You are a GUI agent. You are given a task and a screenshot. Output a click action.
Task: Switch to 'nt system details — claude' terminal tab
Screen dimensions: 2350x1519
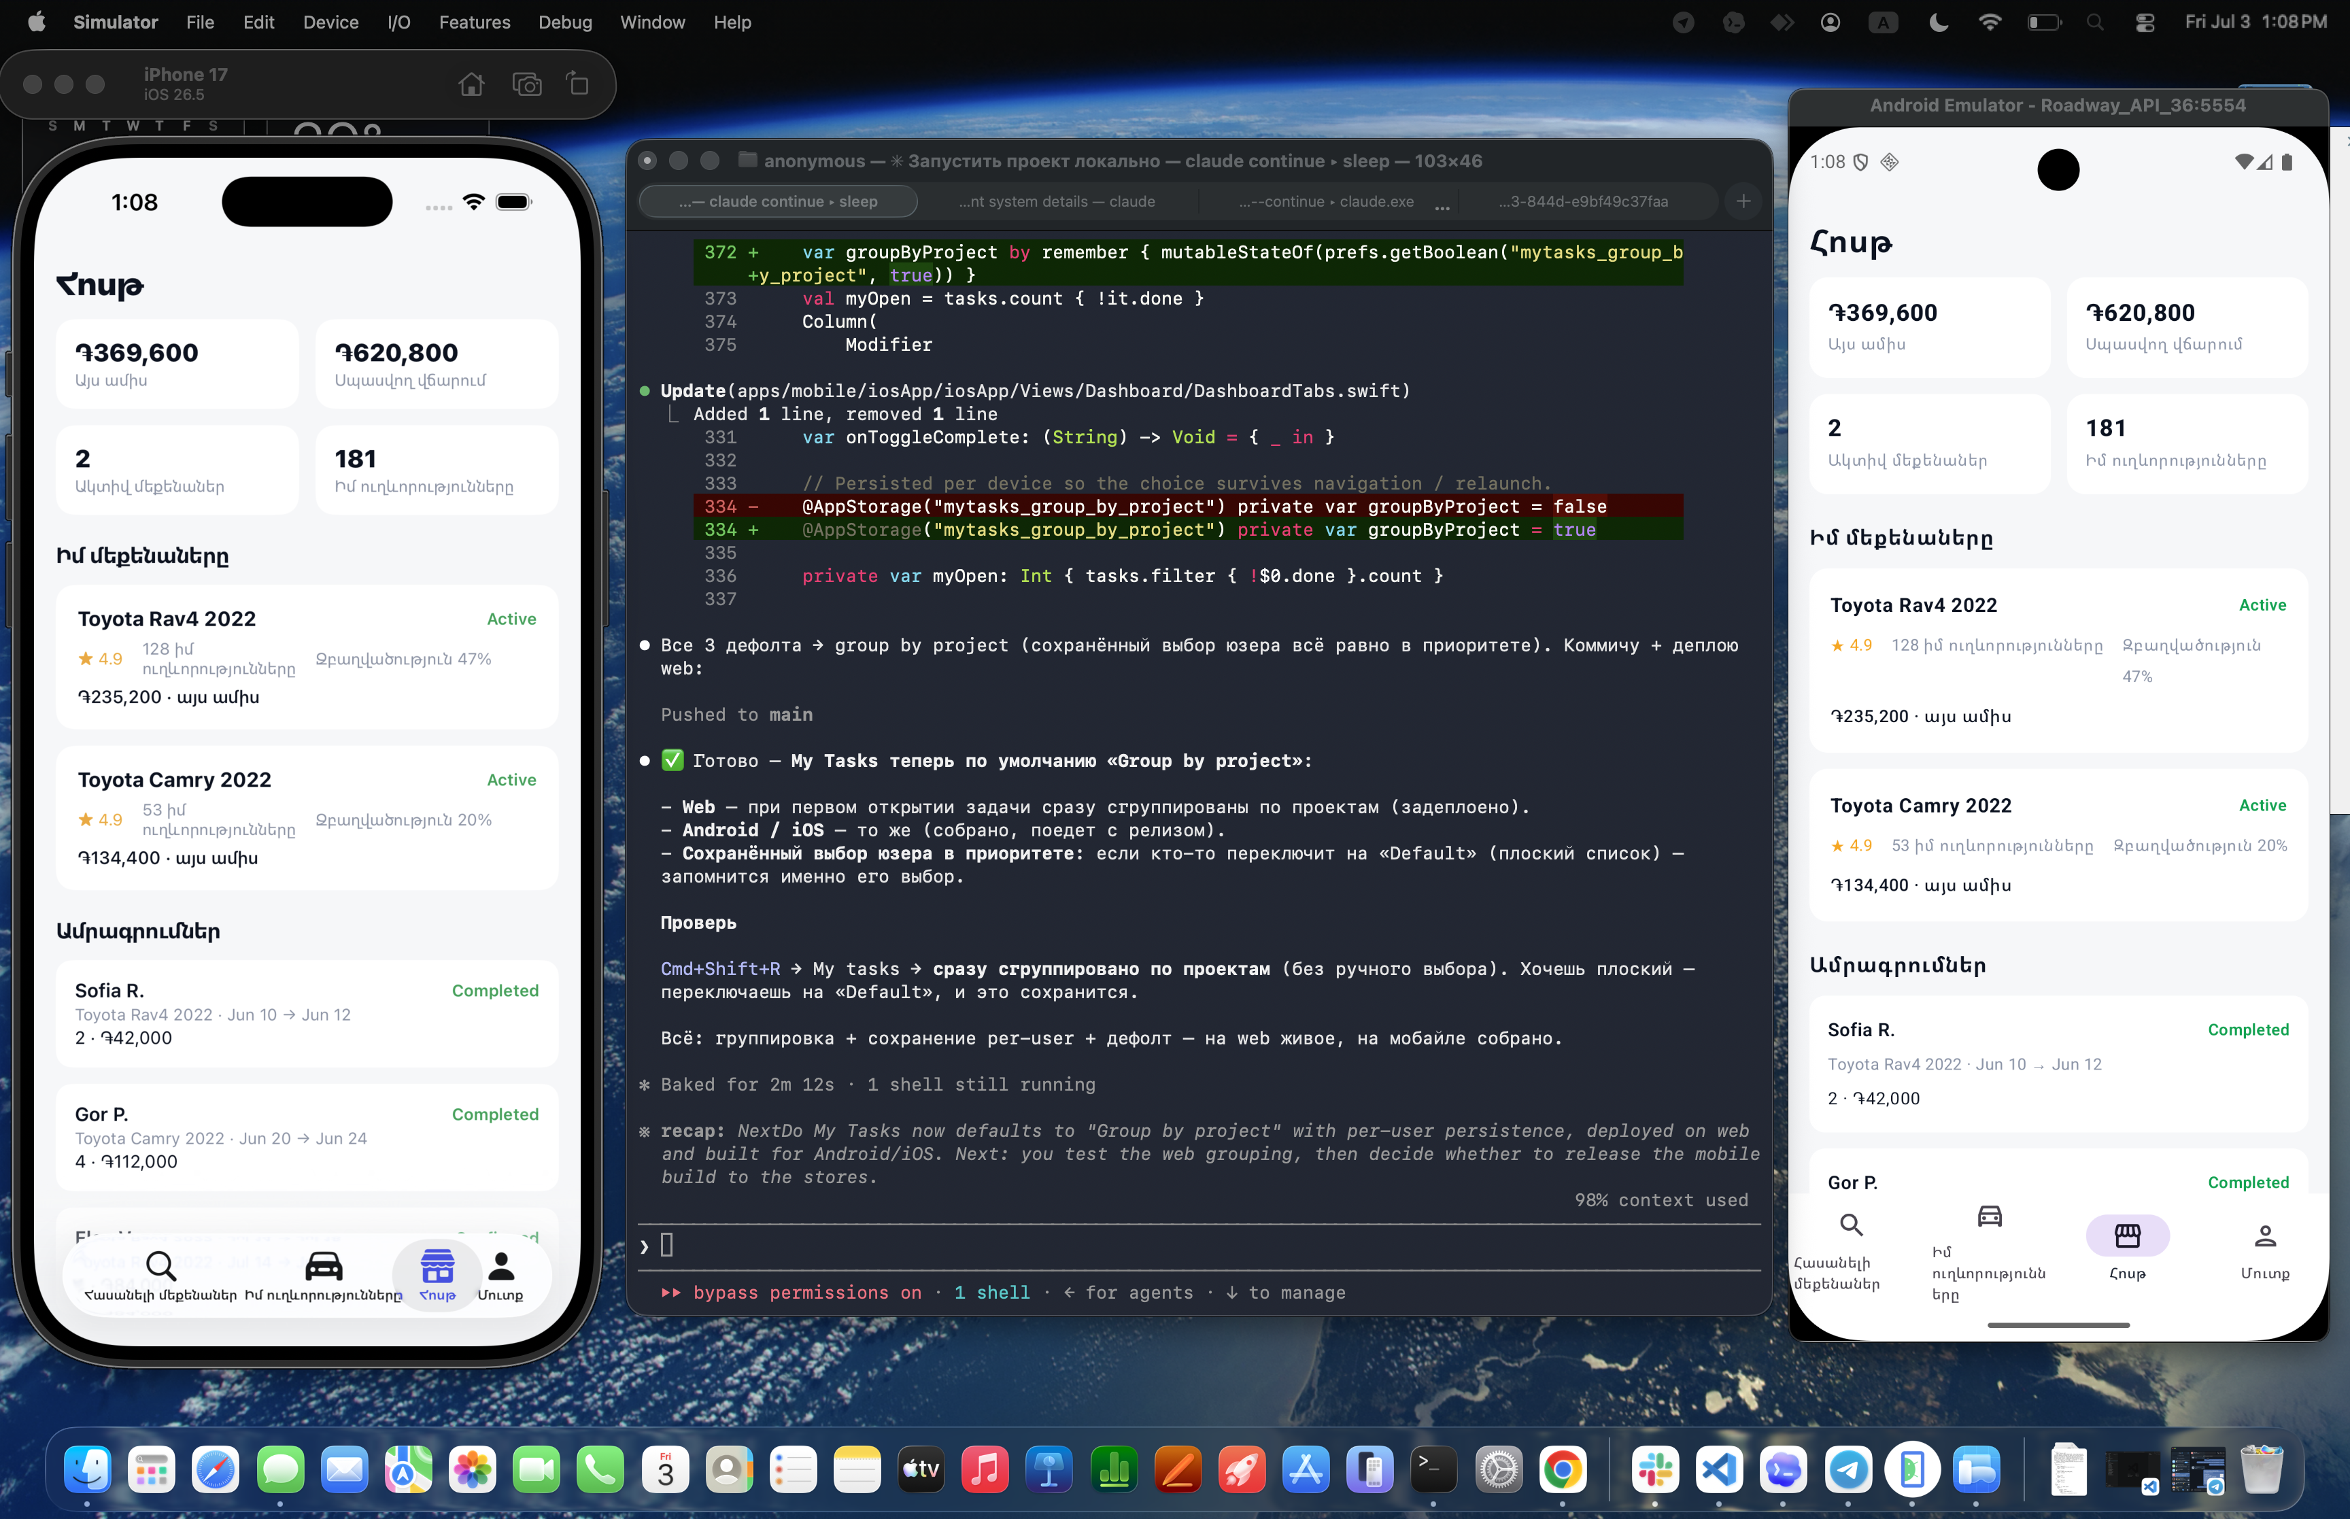pos(1056,201)
